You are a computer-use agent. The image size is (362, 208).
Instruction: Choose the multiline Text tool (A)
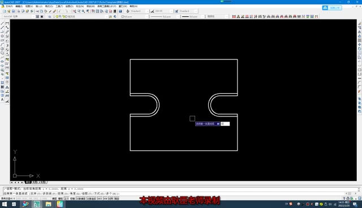pyautogui.click(x=2, y=99)
